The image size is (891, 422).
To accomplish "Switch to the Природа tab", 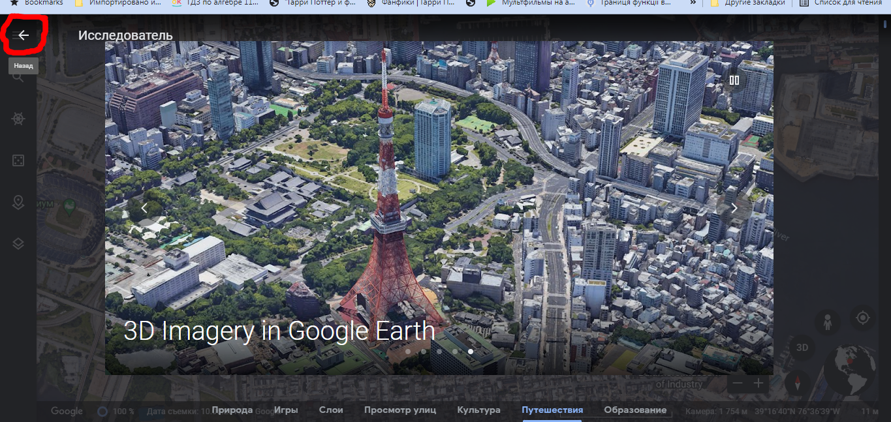I will click(x=232, y=410).
